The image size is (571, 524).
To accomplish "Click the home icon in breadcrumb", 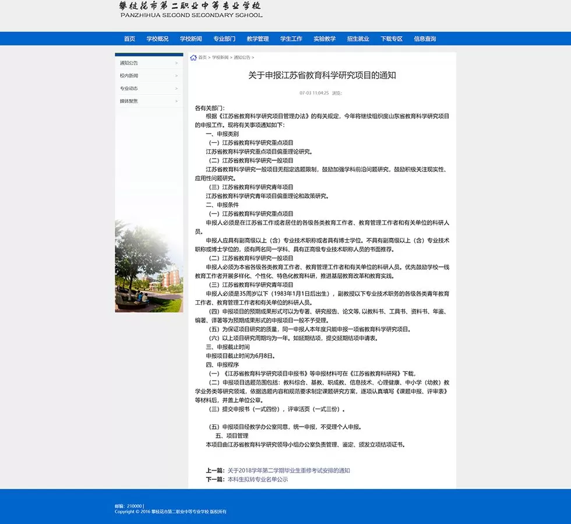I will click(193, 58).
